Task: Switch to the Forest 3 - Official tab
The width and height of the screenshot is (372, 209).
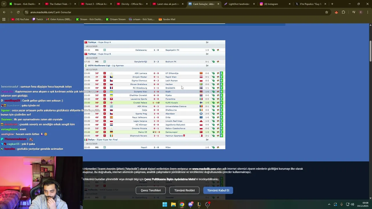Action: coord(96,4)
